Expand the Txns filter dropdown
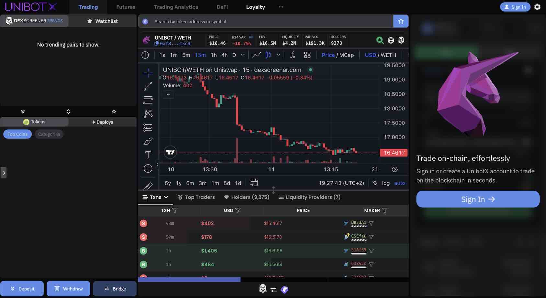Viewport: 546px width, 298px height. pyautogui.click(x=166, y=197)
